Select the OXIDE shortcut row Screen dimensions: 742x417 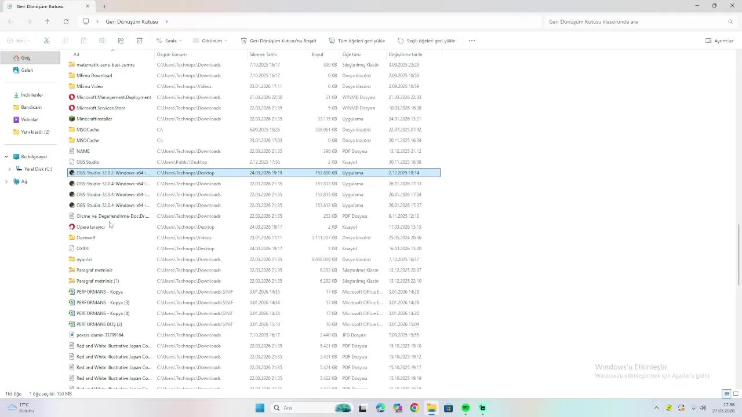(x=254, y=248)
